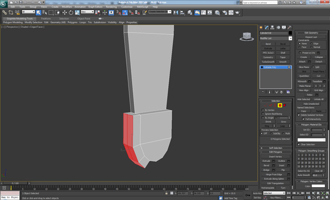Click the Mirror tool icon
Image resolution: width=330 pixels, height=200 pixels.
coord(176,12)
